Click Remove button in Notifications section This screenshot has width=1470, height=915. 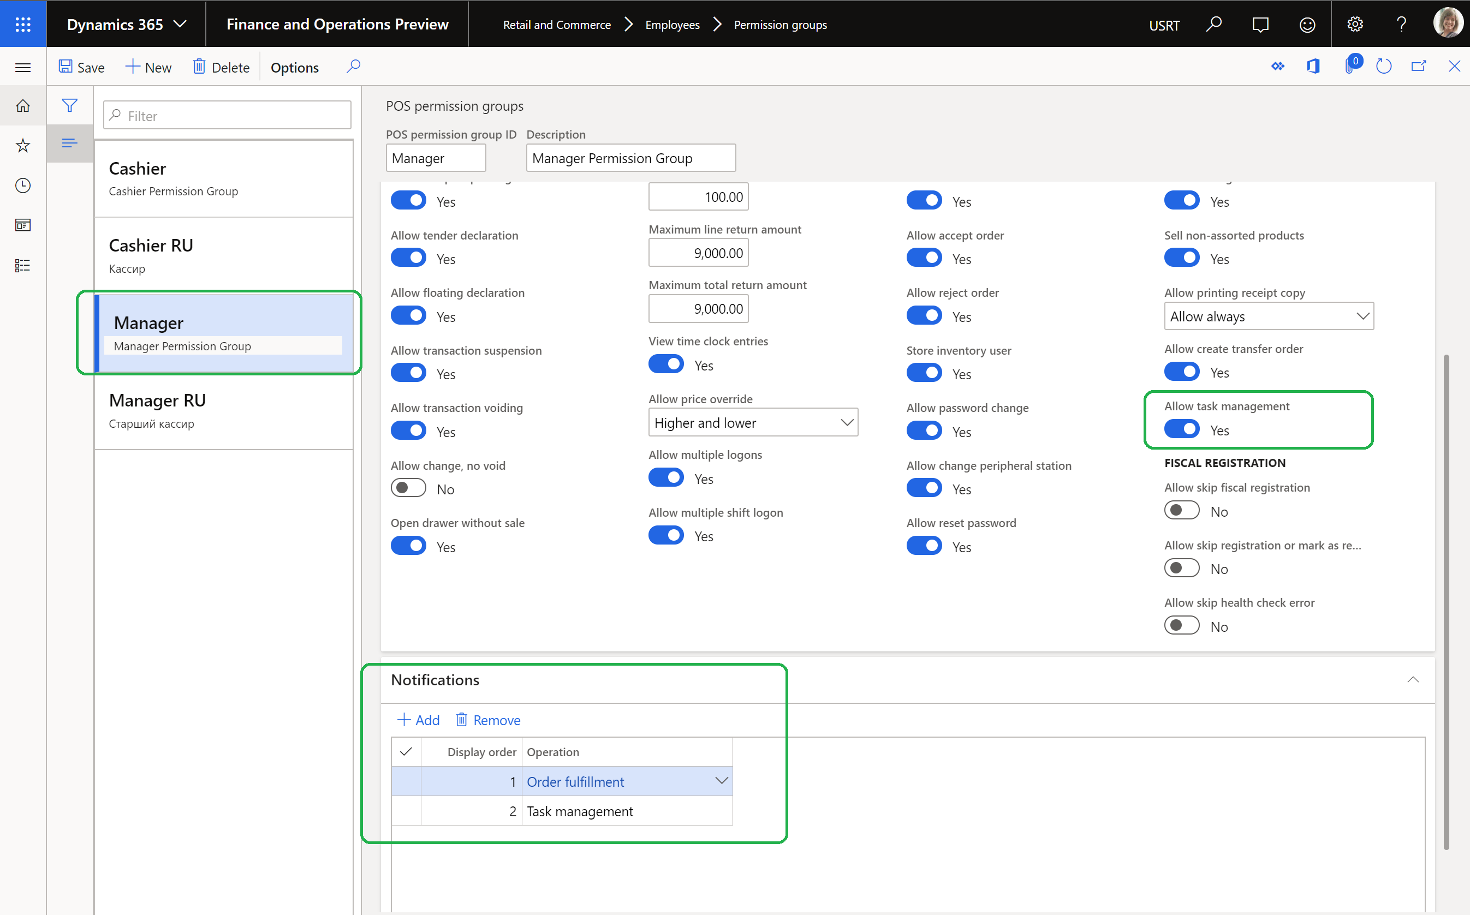[488, 719]
